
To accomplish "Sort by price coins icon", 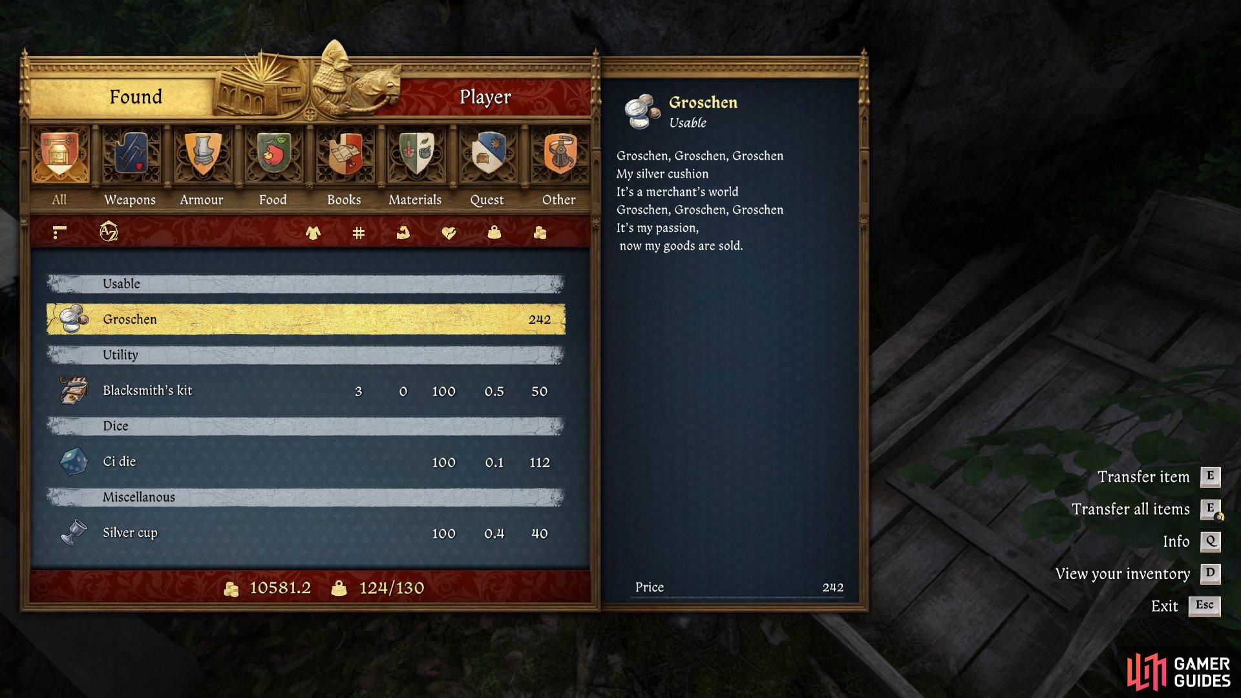I will pos(540,232).
